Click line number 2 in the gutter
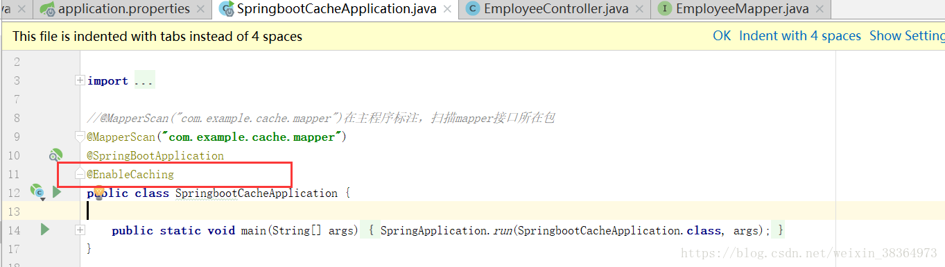Image resolution: width=945 pixels, height=267 pixels. 17,62
